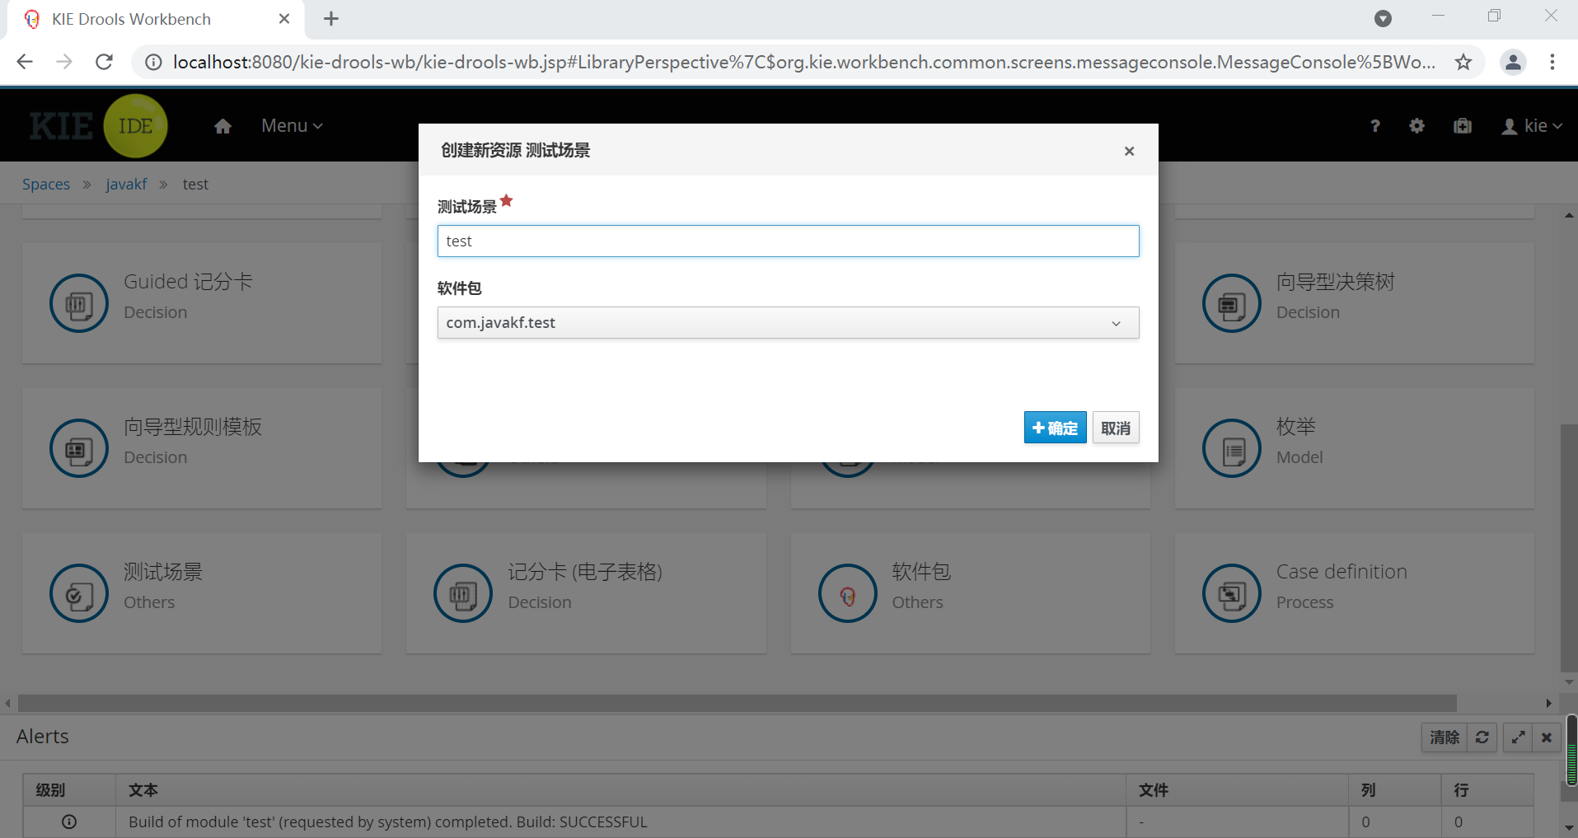This screenshot has width=1578, height=838.
Task: Click the 确定 confirm button
Action: 1055,428
